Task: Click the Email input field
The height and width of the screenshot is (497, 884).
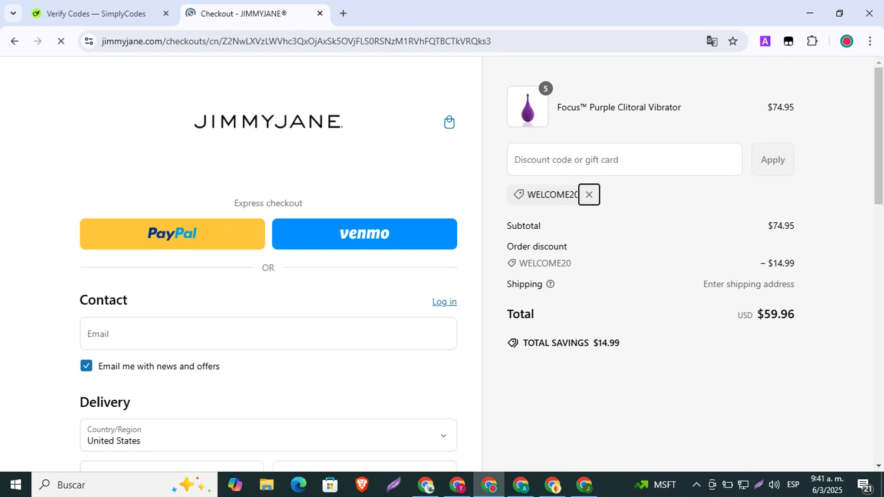Action: (268, 334)
